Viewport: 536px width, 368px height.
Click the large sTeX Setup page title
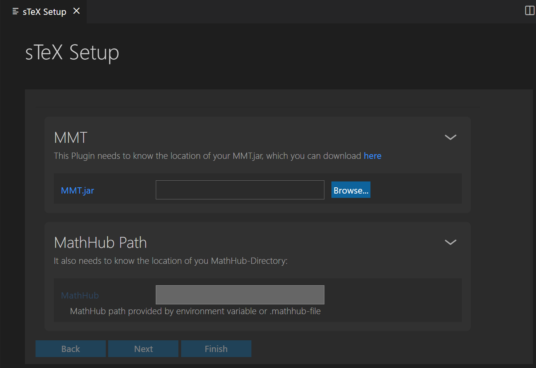click(72, 53)
